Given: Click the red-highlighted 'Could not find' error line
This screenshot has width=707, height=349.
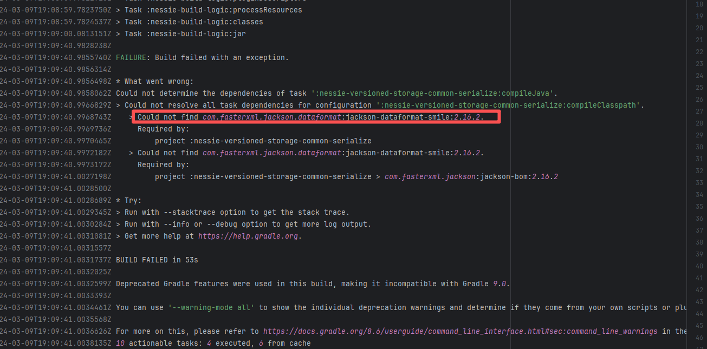Looking at the screenshot, I should coord(310,117).
